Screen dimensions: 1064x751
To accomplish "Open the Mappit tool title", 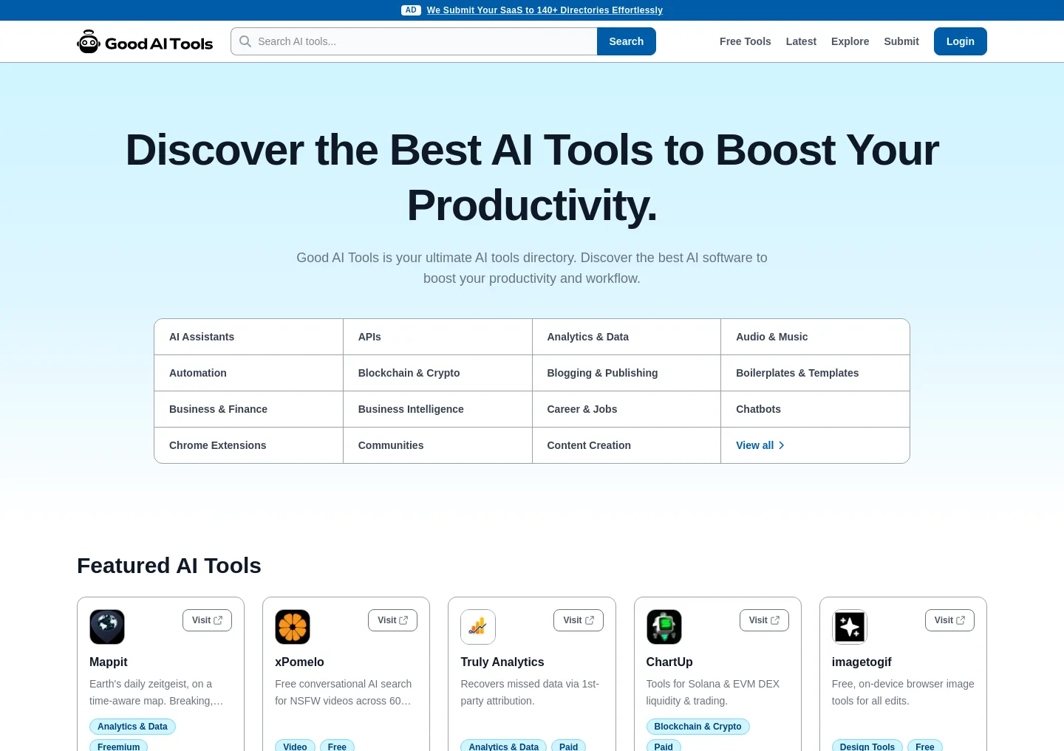I will click(x=109, y=662).
